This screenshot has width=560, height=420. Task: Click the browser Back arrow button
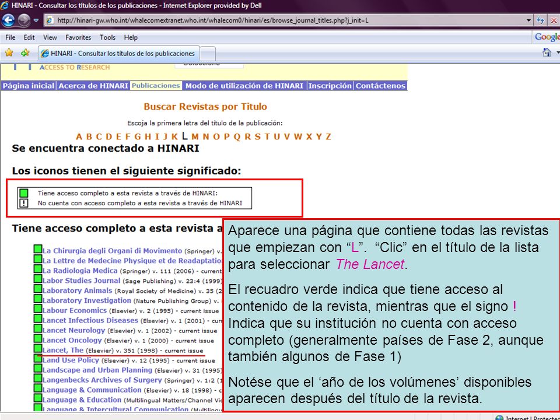pos(9,20)
